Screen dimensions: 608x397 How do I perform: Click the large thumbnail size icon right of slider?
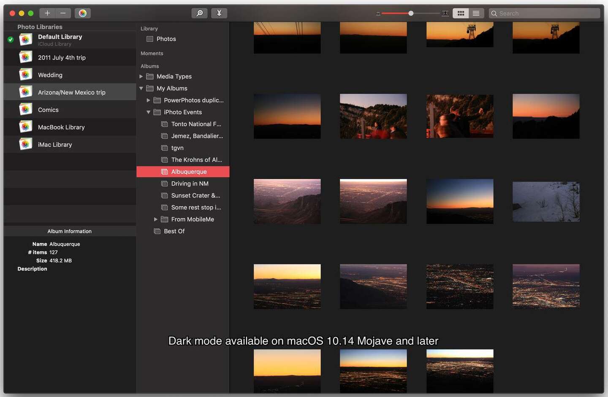[445, 13]
